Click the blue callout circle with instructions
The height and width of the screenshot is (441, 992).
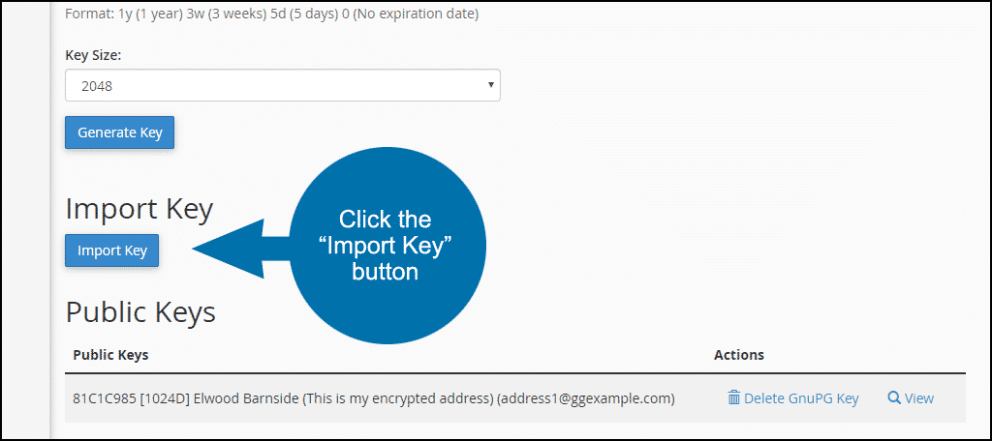[386, 245]
